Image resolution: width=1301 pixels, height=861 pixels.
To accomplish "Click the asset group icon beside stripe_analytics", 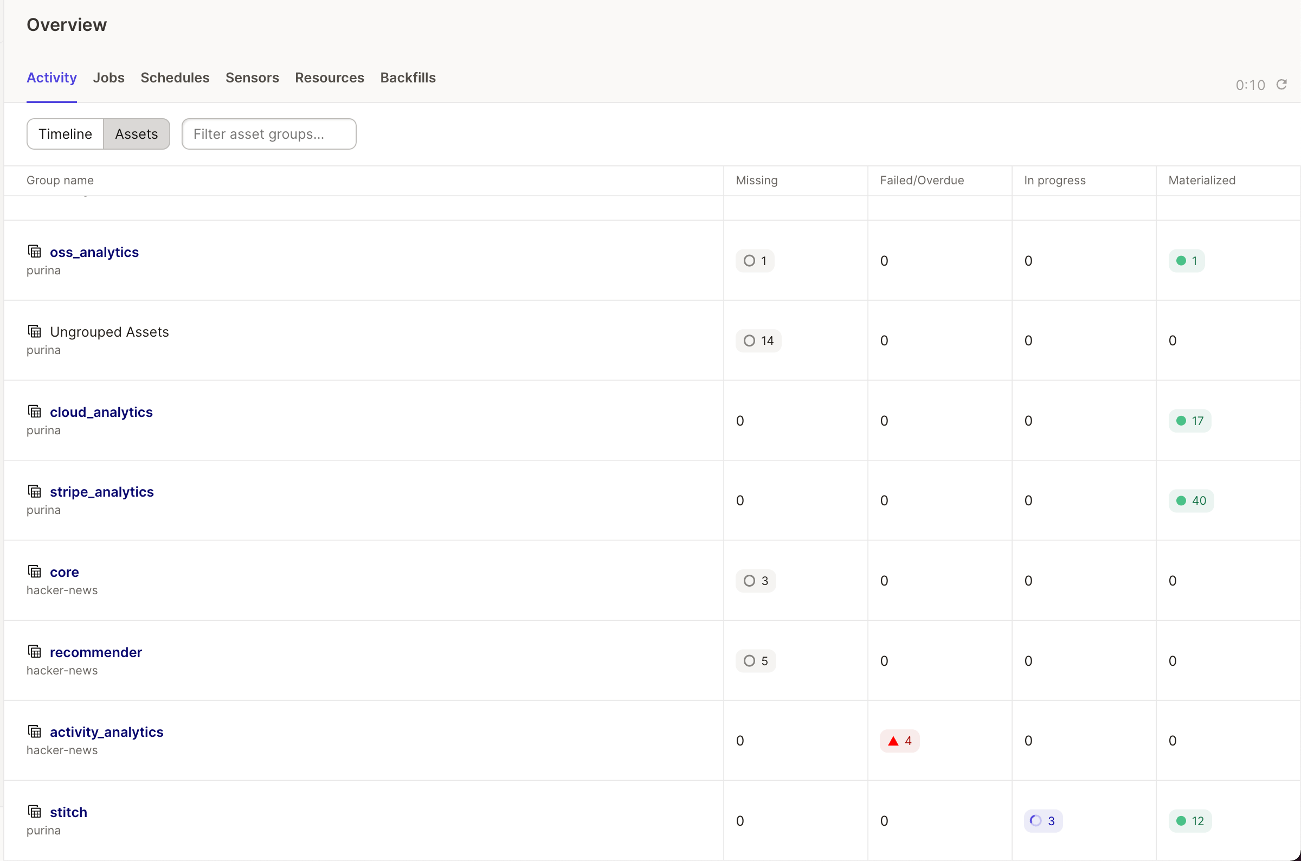I will pos(35,491).
